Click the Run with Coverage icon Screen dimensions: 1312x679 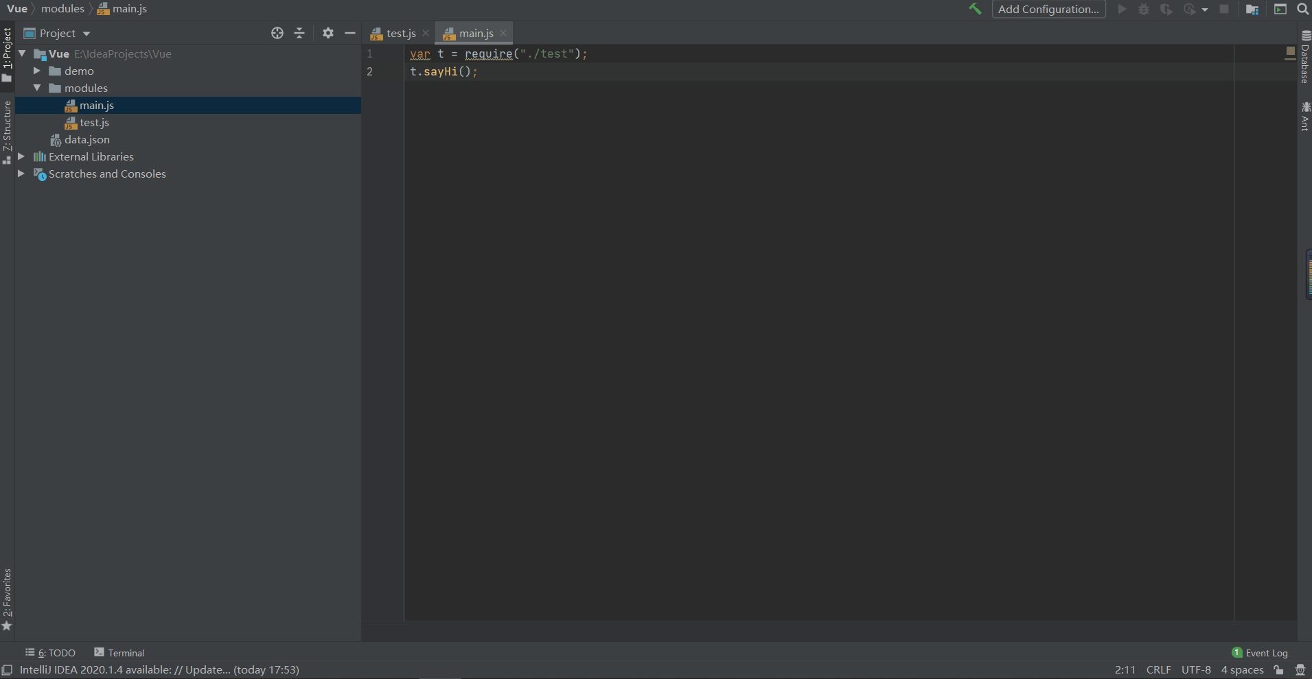pyautogui.click(x=1166, y=9)
